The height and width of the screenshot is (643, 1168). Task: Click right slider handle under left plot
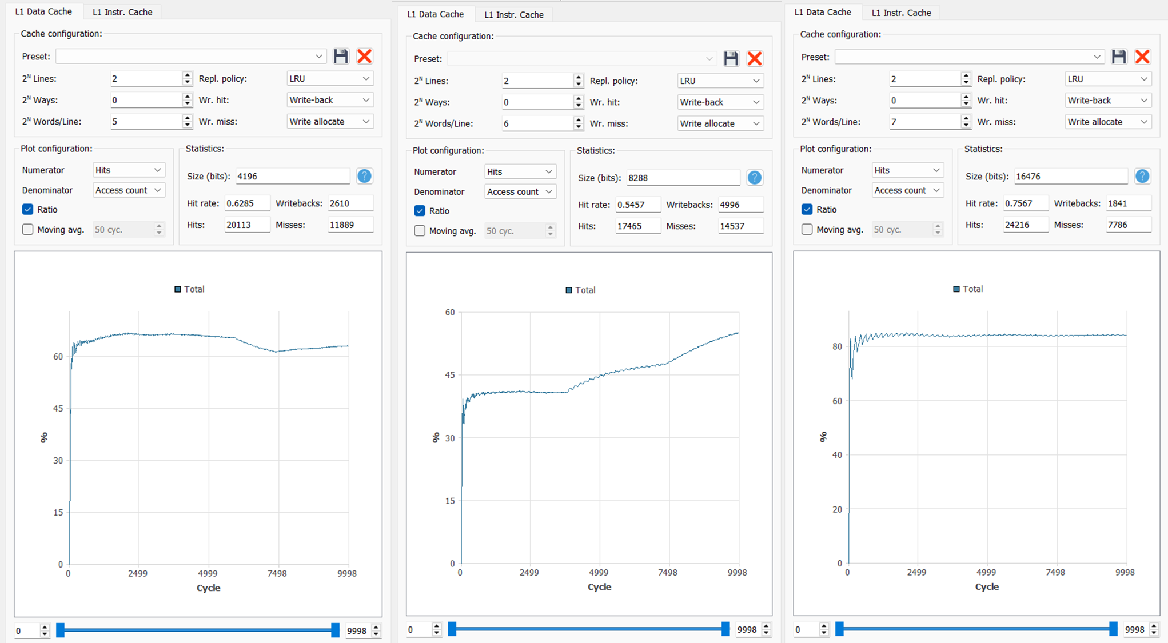point(335,630)
